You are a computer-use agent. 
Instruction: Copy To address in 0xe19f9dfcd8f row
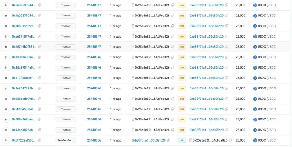[x=227, y=78]
